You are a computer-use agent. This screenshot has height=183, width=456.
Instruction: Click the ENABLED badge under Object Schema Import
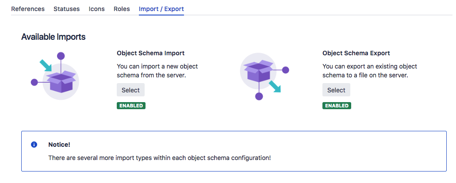131,106
